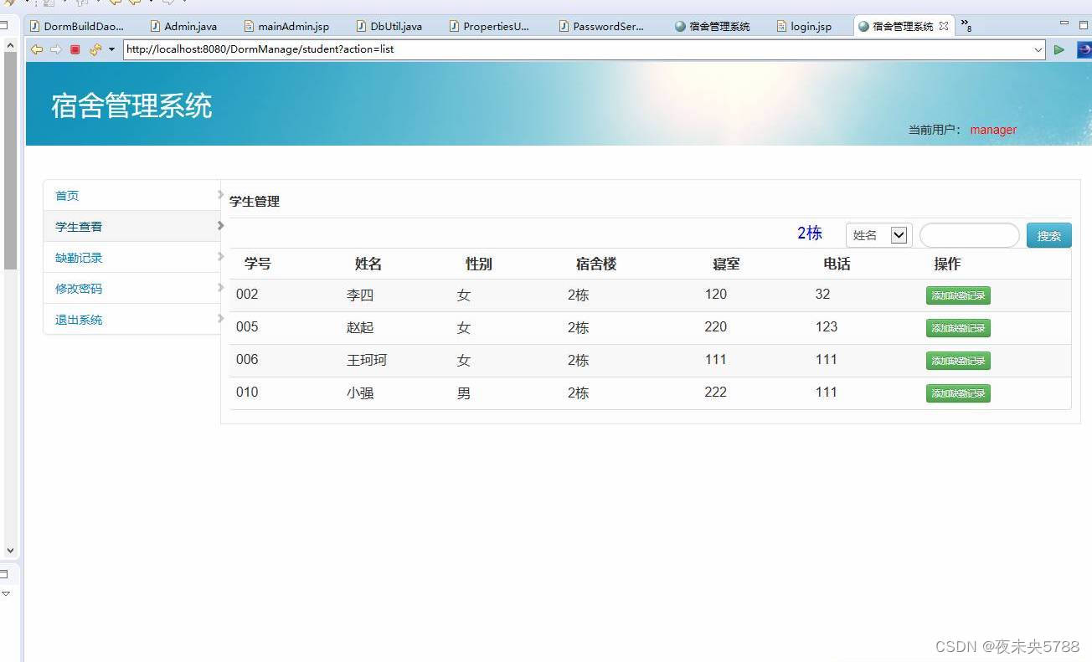Open the address bar history dropdown arrow

1038,49
